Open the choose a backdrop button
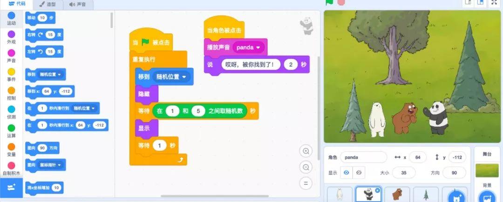503x202 pixels. [x=487, y=196]
